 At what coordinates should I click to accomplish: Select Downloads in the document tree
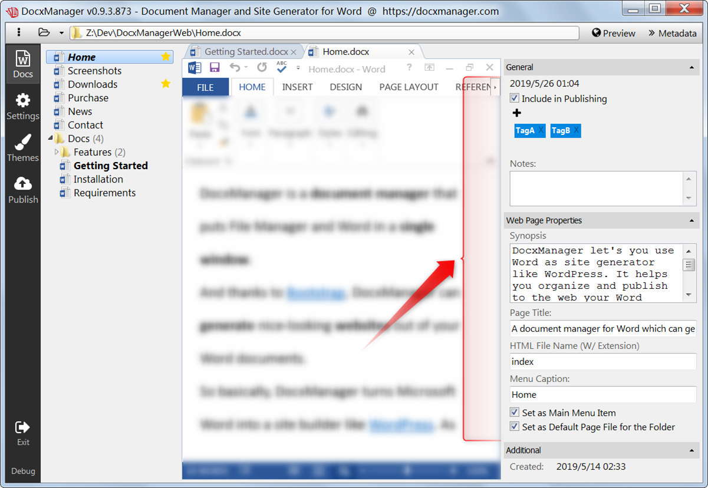point(93,84)
